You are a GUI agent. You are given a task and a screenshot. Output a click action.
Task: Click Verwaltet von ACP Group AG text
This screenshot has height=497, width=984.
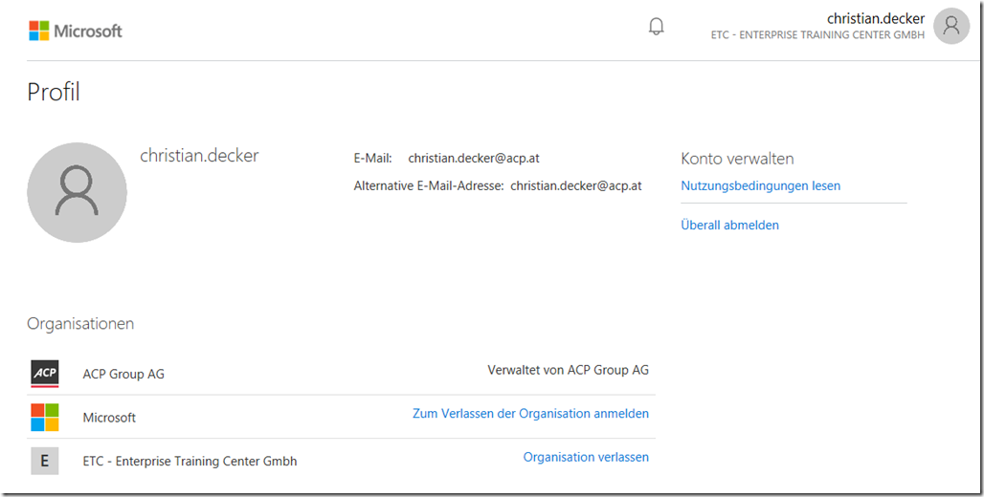[x=568, y=370]
